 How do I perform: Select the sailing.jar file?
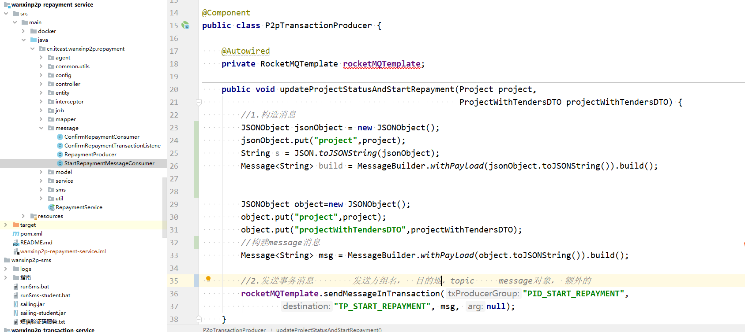tap(32, 304)
